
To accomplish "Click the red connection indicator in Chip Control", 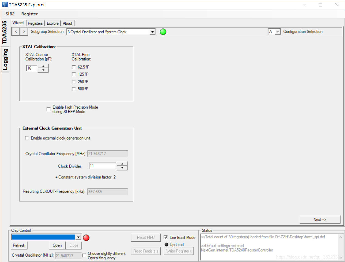I will click(86, 238).
